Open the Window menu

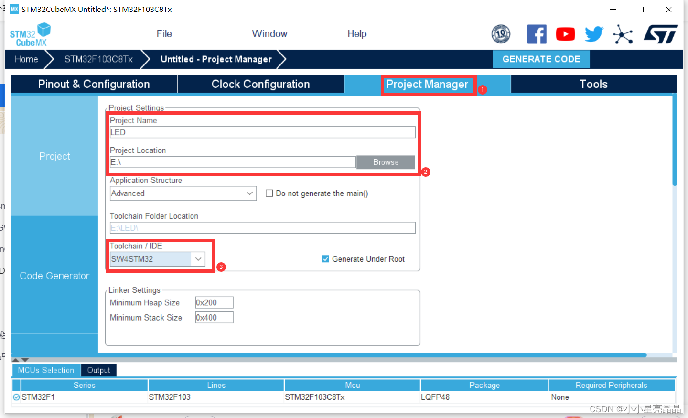(269, 34)
